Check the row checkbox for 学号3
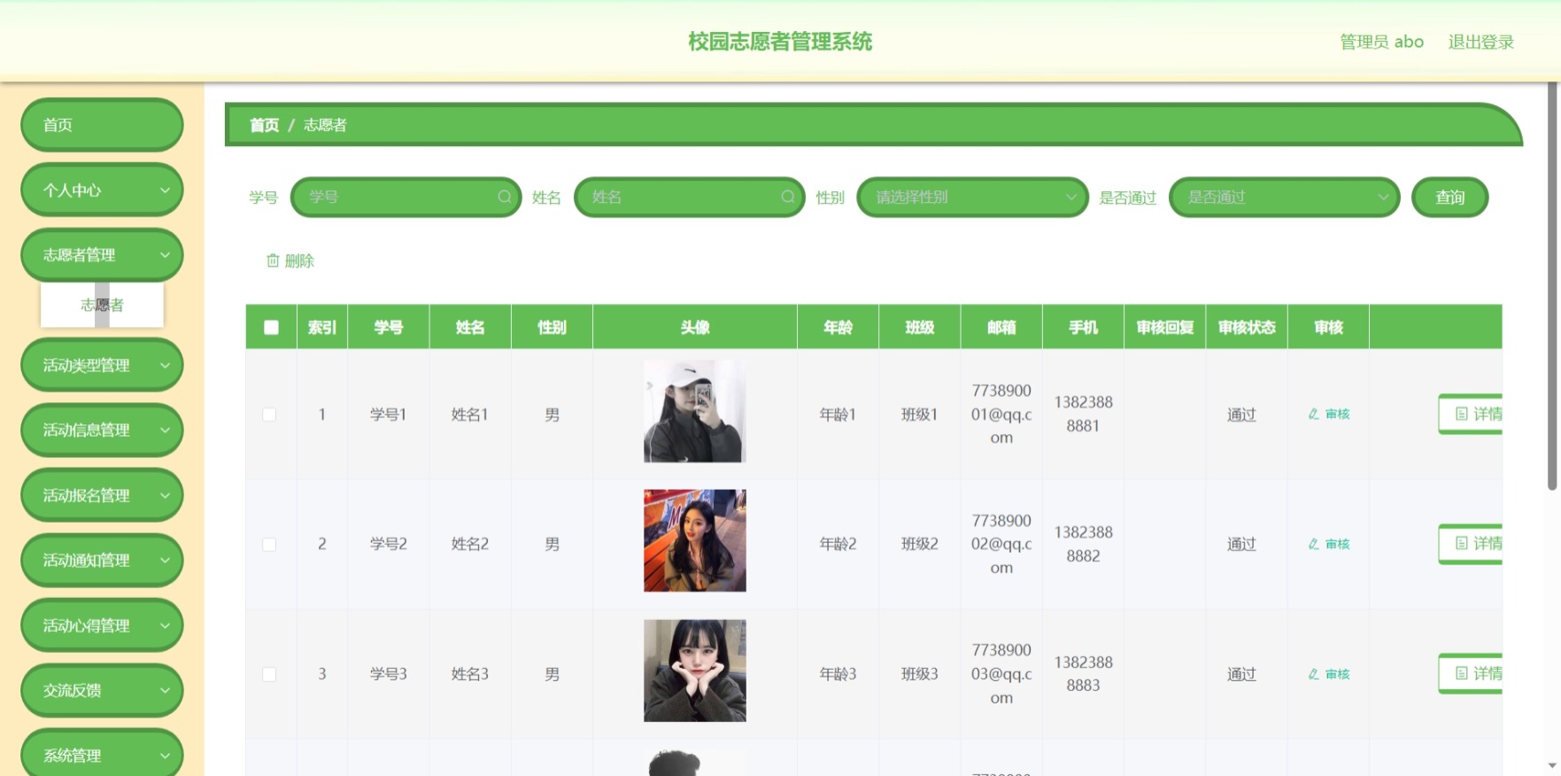 point(269,674)
